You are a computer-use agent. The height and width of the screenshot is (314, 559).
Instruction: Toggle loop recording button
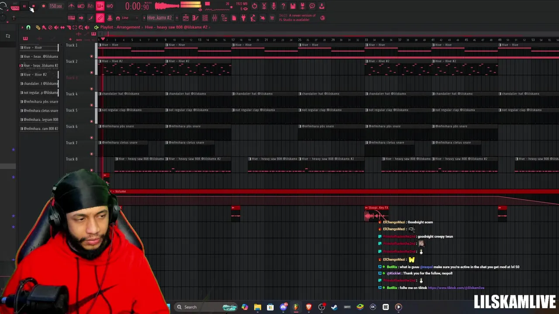point(110,6)
